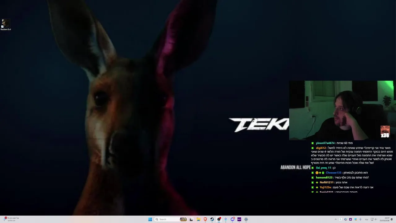Switch the input language indicator in tray
The height and width of the screenshot is (223, 396).
(x=367, y=219)
